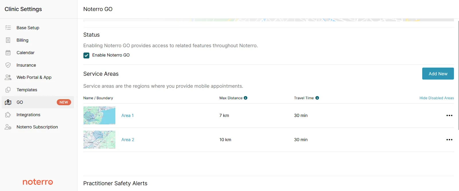Open the Area 1 link
Viewport: 459px width, 191px height.
tap(127, 116)
